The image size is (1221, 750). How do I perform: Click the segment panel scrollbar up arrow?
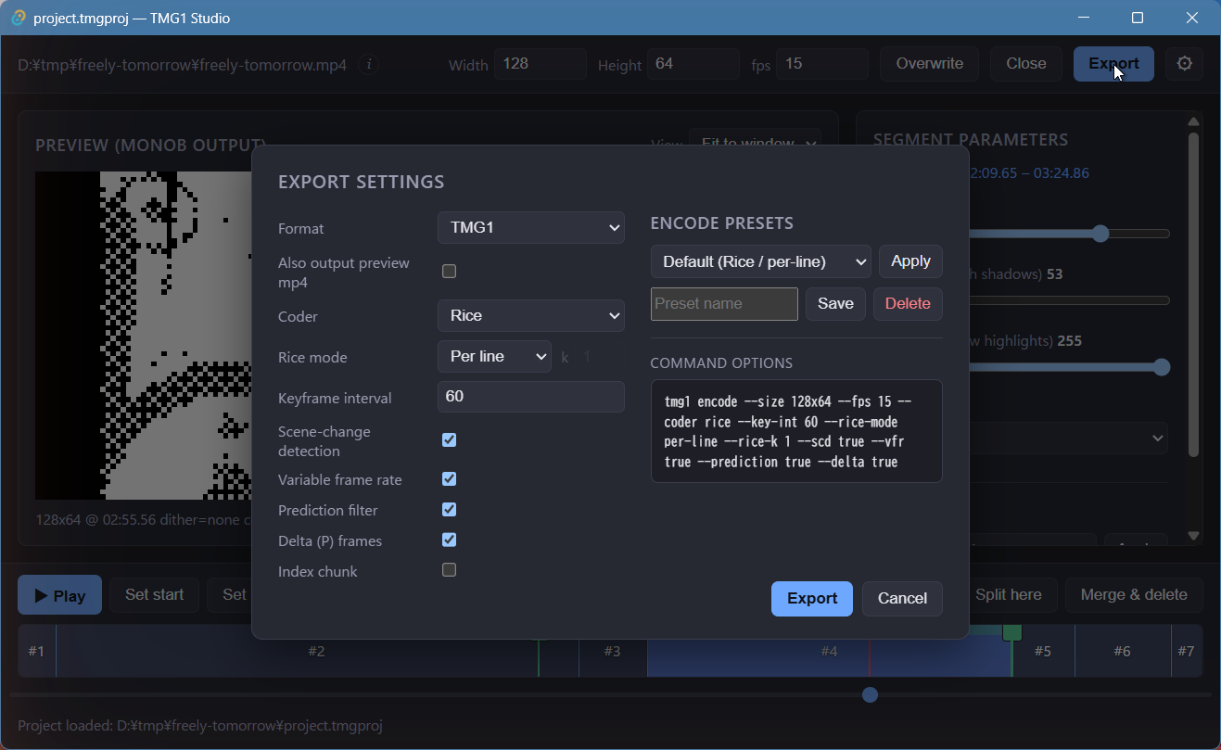1194,121
